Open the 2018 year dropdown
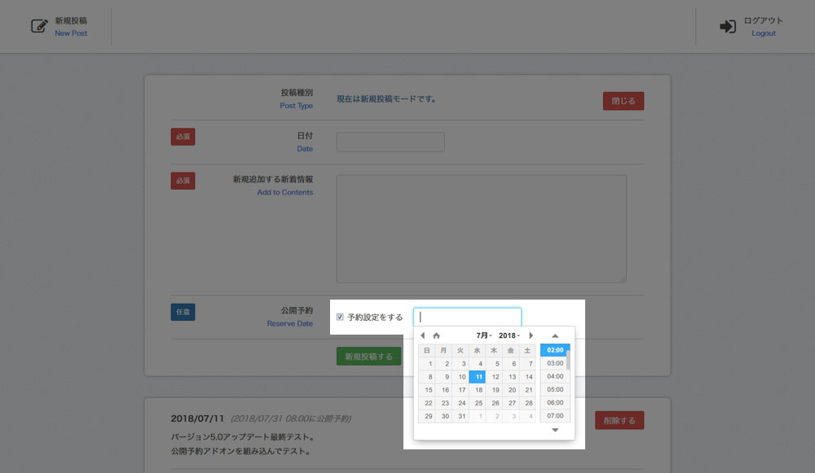The width and height of the screenshot is (815, 473). tap(509, 335)
